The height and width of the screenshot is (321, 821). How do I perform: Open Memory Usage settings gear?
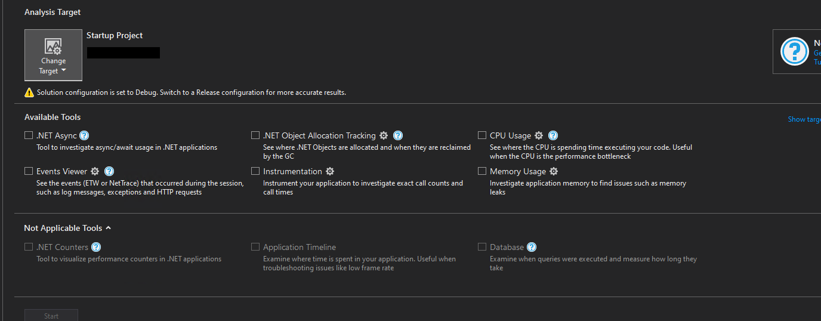click(554, 171)
